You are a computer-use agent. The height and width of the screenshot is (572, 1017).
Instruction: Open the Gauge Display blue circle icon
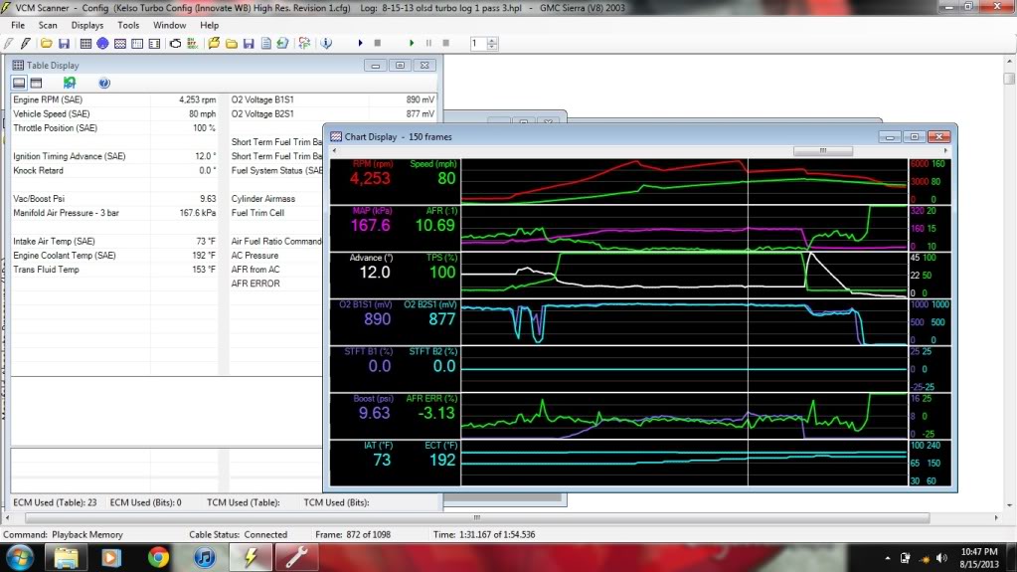(x=102, y=44)
